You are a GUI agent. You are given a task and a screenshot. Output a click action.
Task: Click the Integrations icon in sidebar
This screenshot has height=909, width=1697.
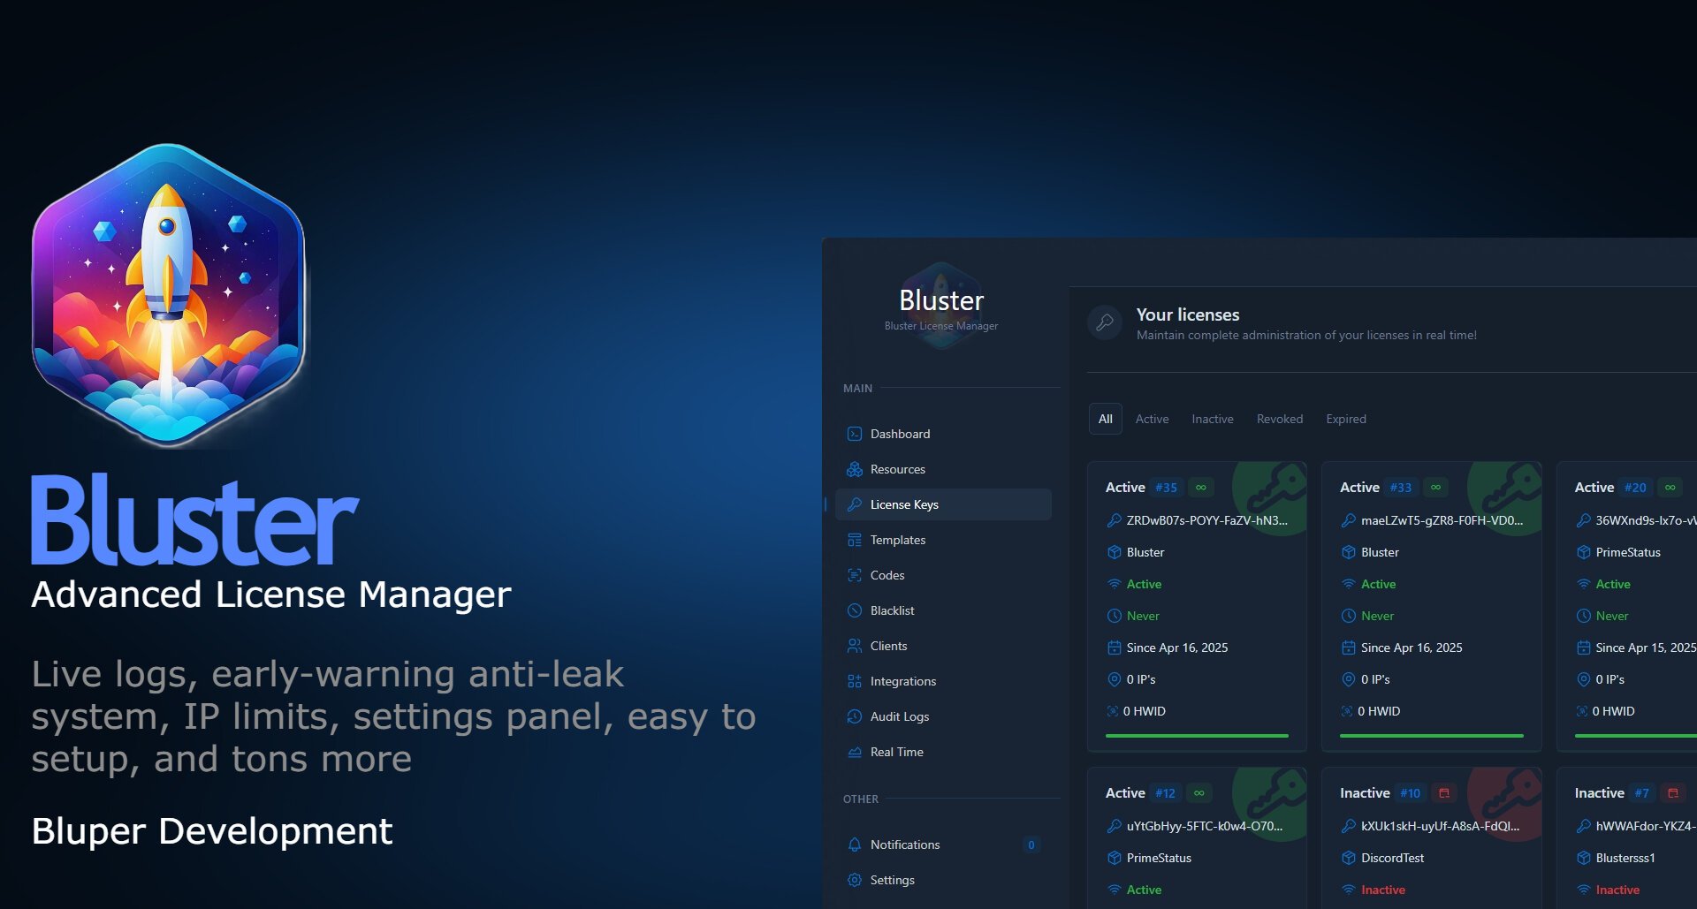click(x=854, y=681)
